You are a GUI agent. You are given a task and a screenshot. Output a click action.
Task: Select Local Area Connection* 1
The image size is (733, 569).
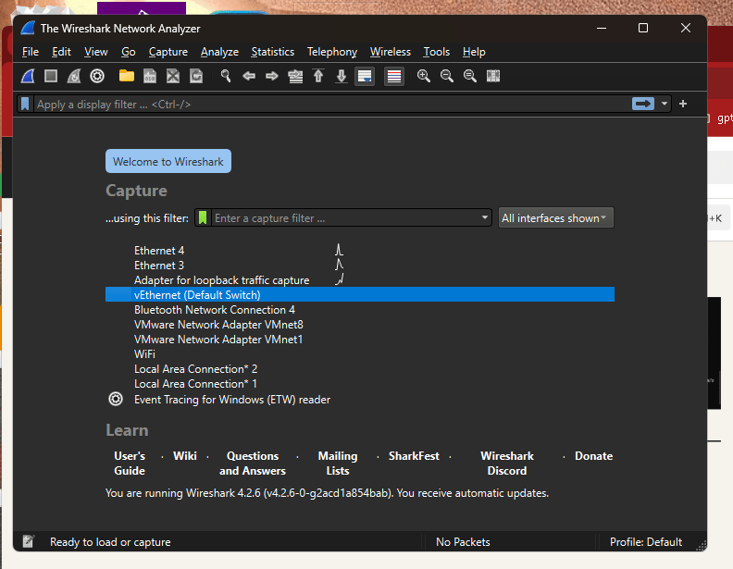[360, 384]
